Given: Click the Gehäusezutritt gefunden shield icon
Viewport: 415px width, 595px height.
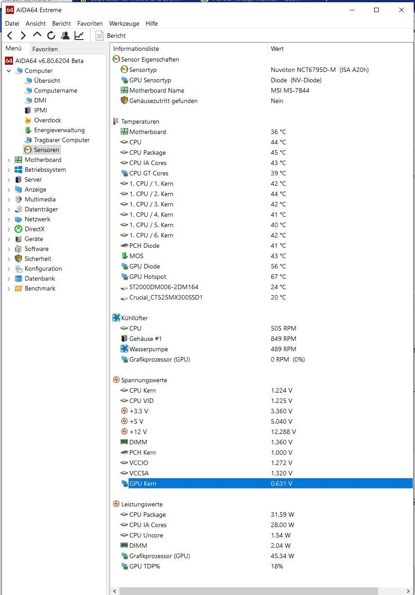Looking at the screenshot, I should pyautogui.click(x=124, y=101).
